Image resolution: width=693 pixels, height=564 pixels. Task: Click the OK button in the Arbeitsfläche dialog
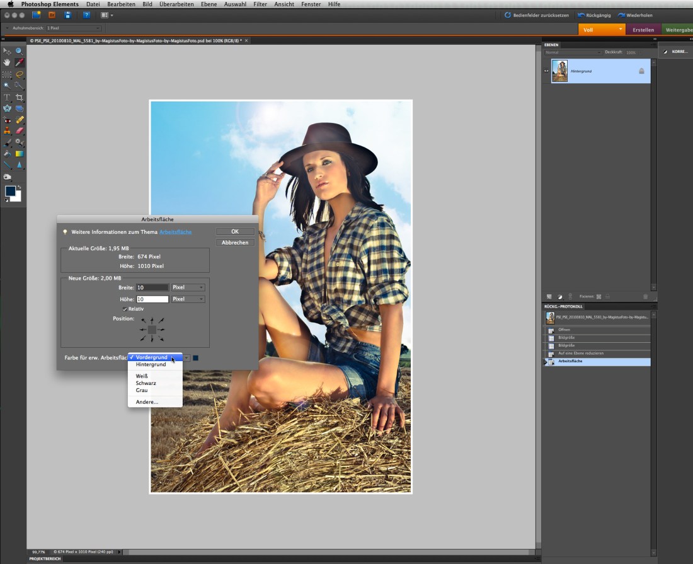(234, 231)
